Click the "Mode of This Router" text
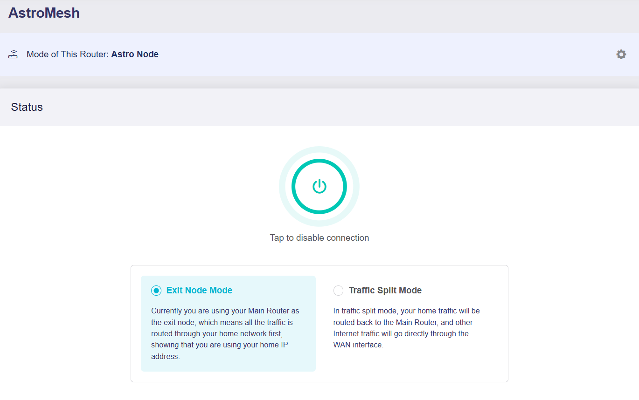The height and width of the screenshot is (400, 639). point(68,54)
